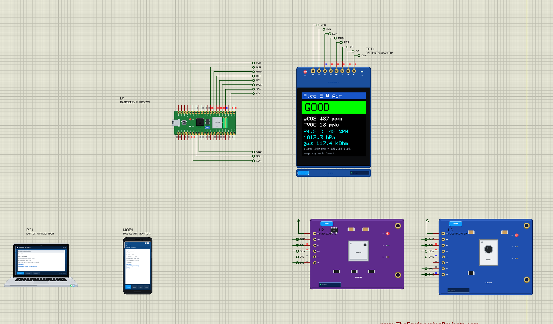Click the BLK terminal above the TFT display
The height and width of the screenshot is (324, 553).
359,55
